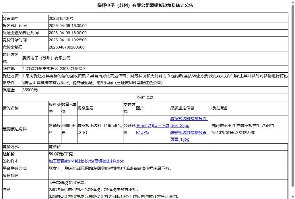Viewport: 295px width, 199px height.
Task: Click the 保证金缴纳截止时间 label cell
Action: click(x=26, y=33)
